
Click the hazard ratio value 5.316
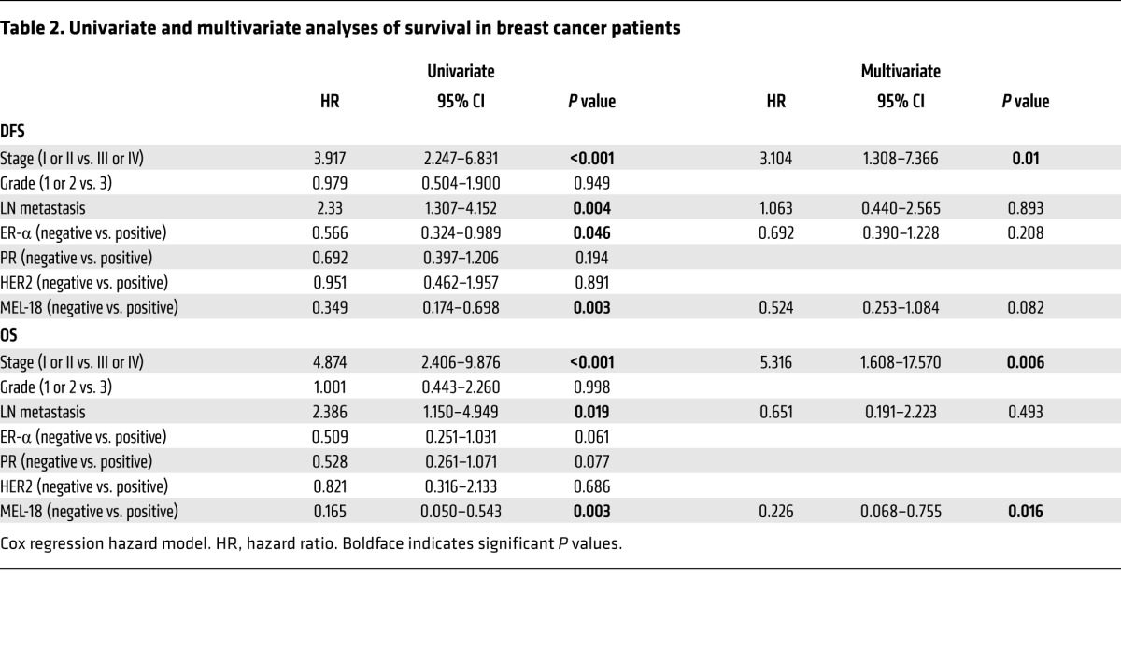(775, 362)
